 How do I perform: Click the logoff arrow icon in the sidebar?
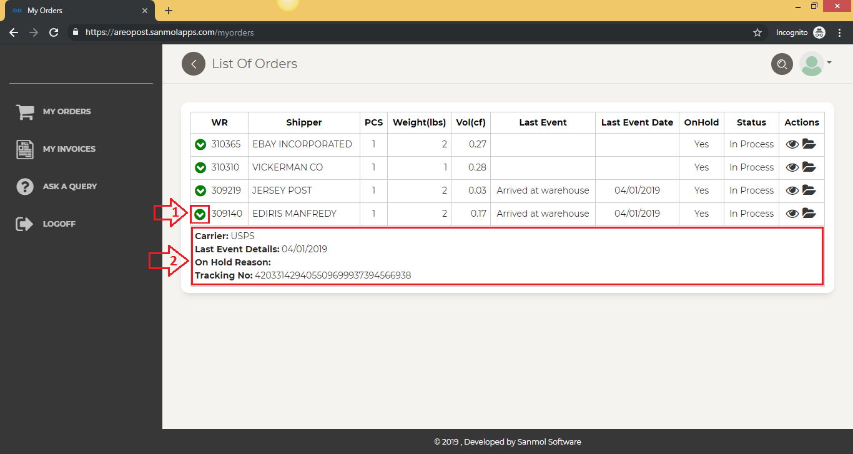(24, 224)
